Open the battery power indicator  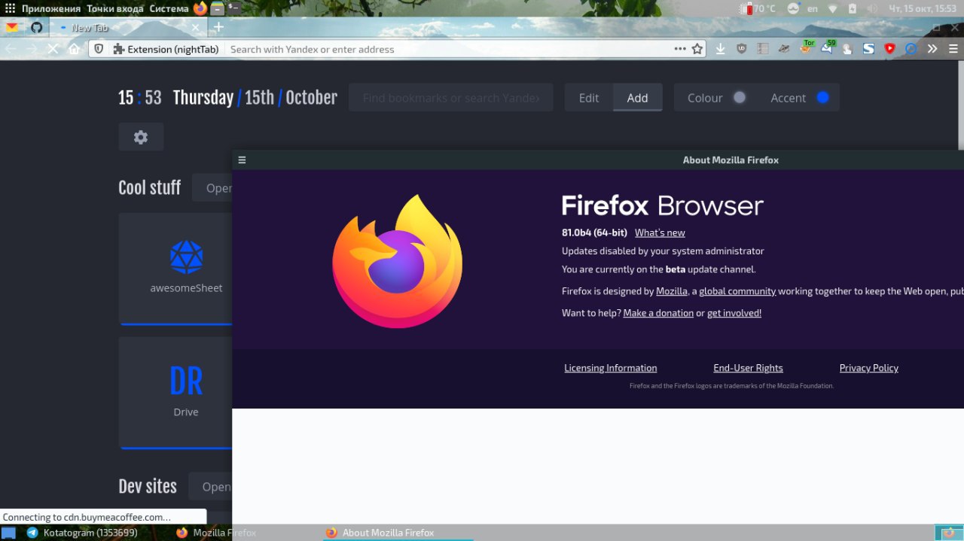pyautogui.click(x=852, y=8)
